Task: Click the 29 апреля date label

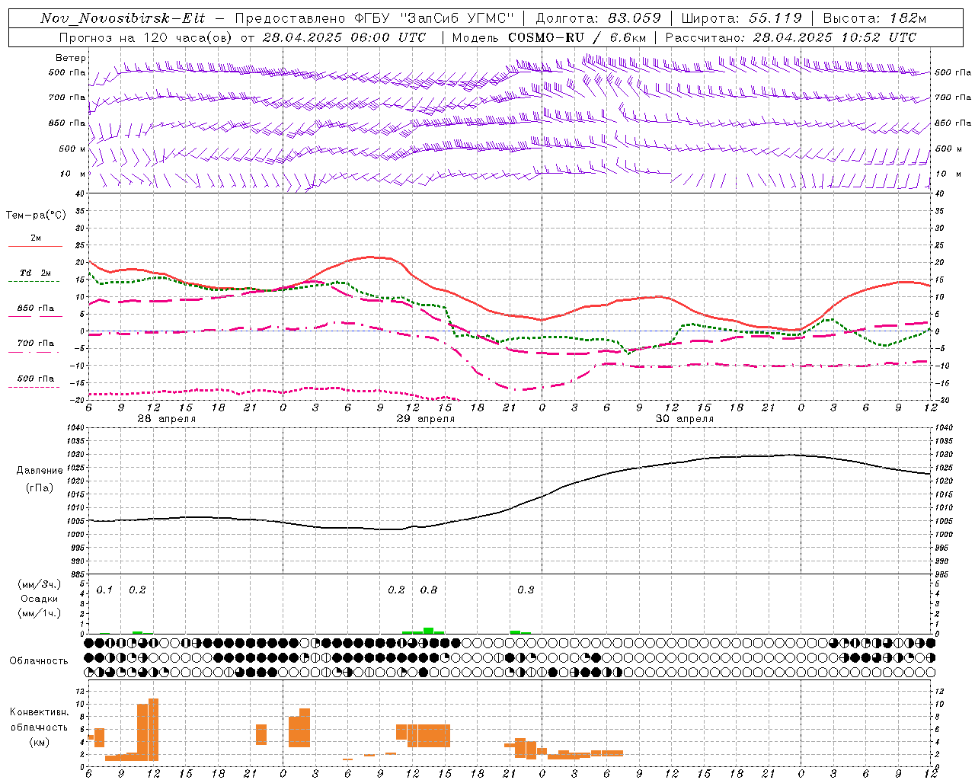Action: 425,419
